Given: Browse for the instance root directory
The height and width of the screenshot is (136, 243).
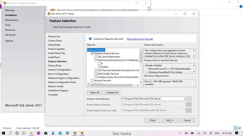Looking at the screenshot, I should (188, 99).
